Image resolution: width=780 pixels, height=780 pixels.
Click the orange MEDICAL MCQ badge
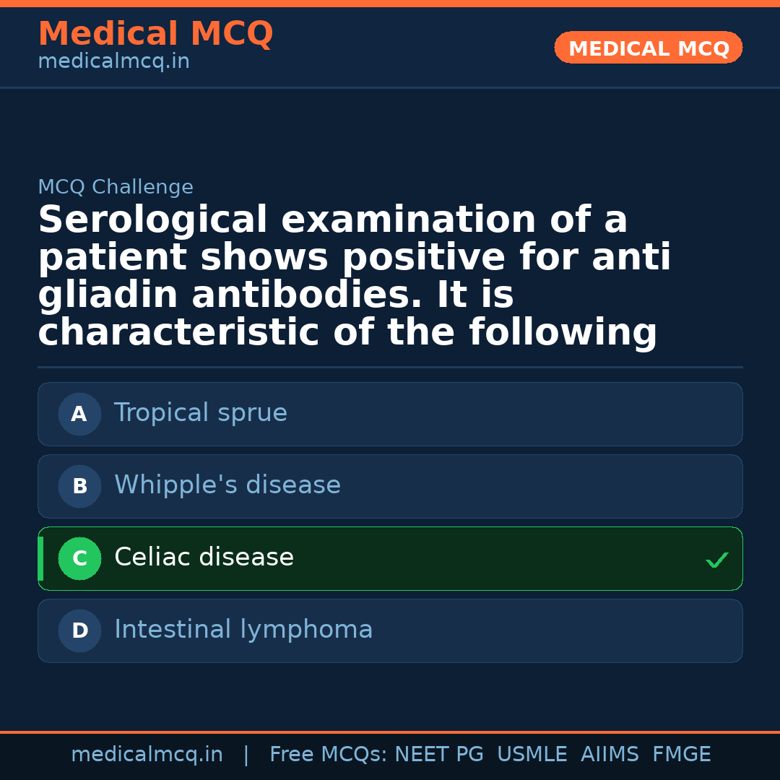[649, 48]
